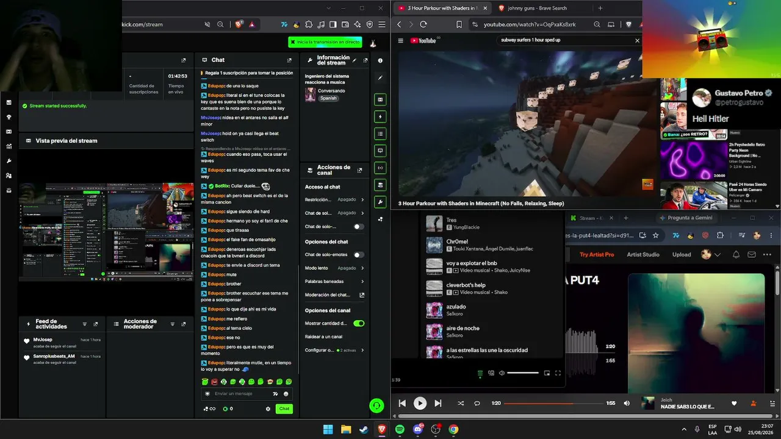The height and width of the screenshot is (439, 781).
Task: Open Feed de actividades filter menu
Action: click(84, 324)
